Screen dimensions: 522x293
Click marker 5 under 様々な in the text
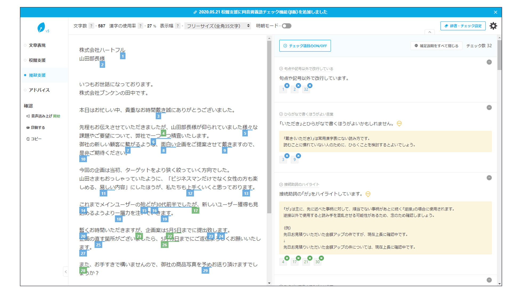[245, 133]
